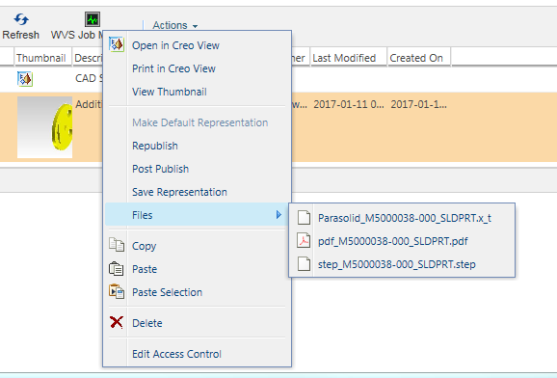Viewport: 557px width, 378px height.
Task: Click the Creo View icon beside Open in Creo View
Action: click(117, 44)
